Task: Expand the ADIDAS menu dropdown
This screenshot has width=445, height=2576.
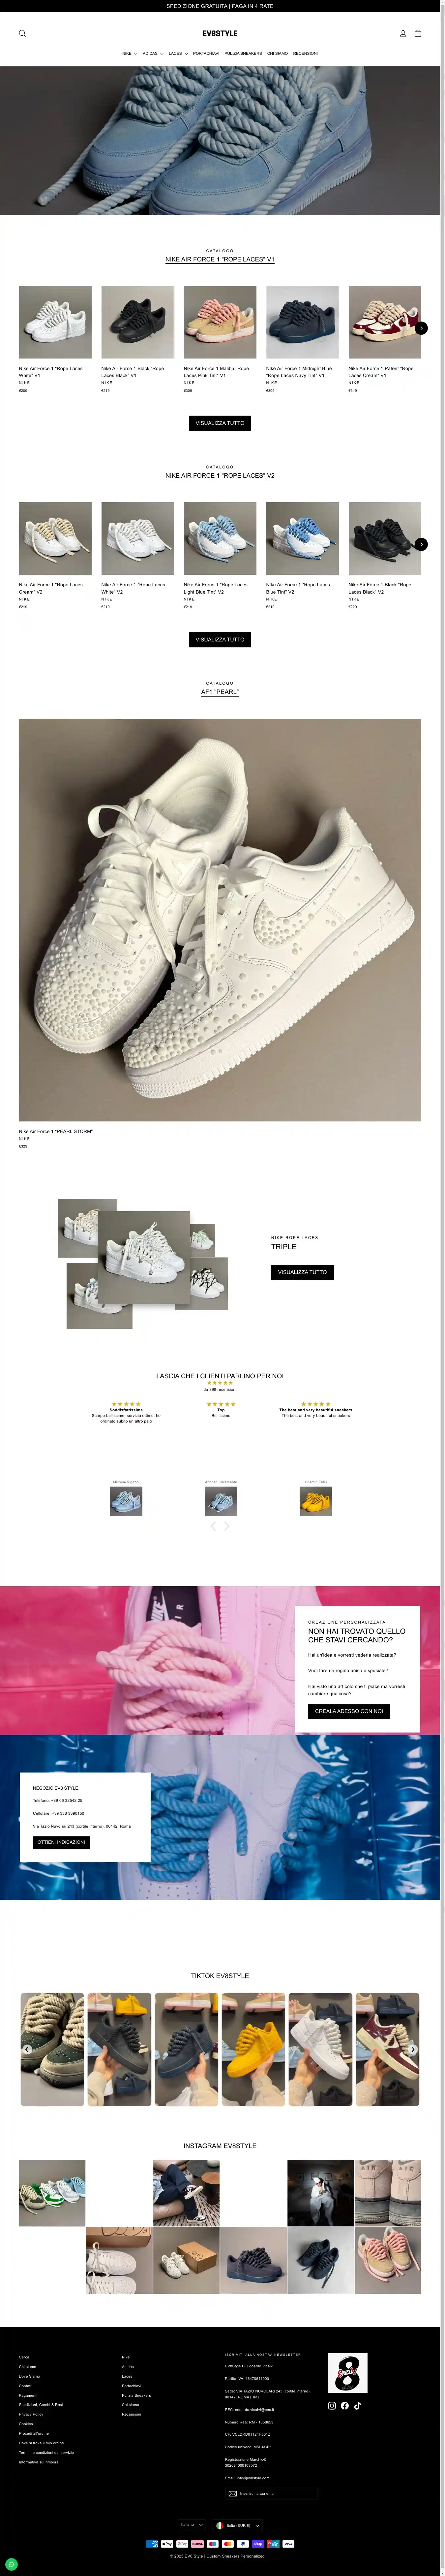Action: click(153, 53)
